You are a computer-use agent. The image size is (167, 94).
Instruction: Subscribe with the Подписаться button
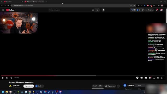[29, 86]
